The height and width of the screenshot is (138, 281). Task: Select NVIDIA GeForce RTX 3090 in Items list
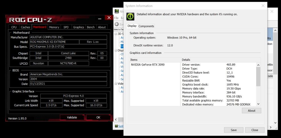pos(148,65)
